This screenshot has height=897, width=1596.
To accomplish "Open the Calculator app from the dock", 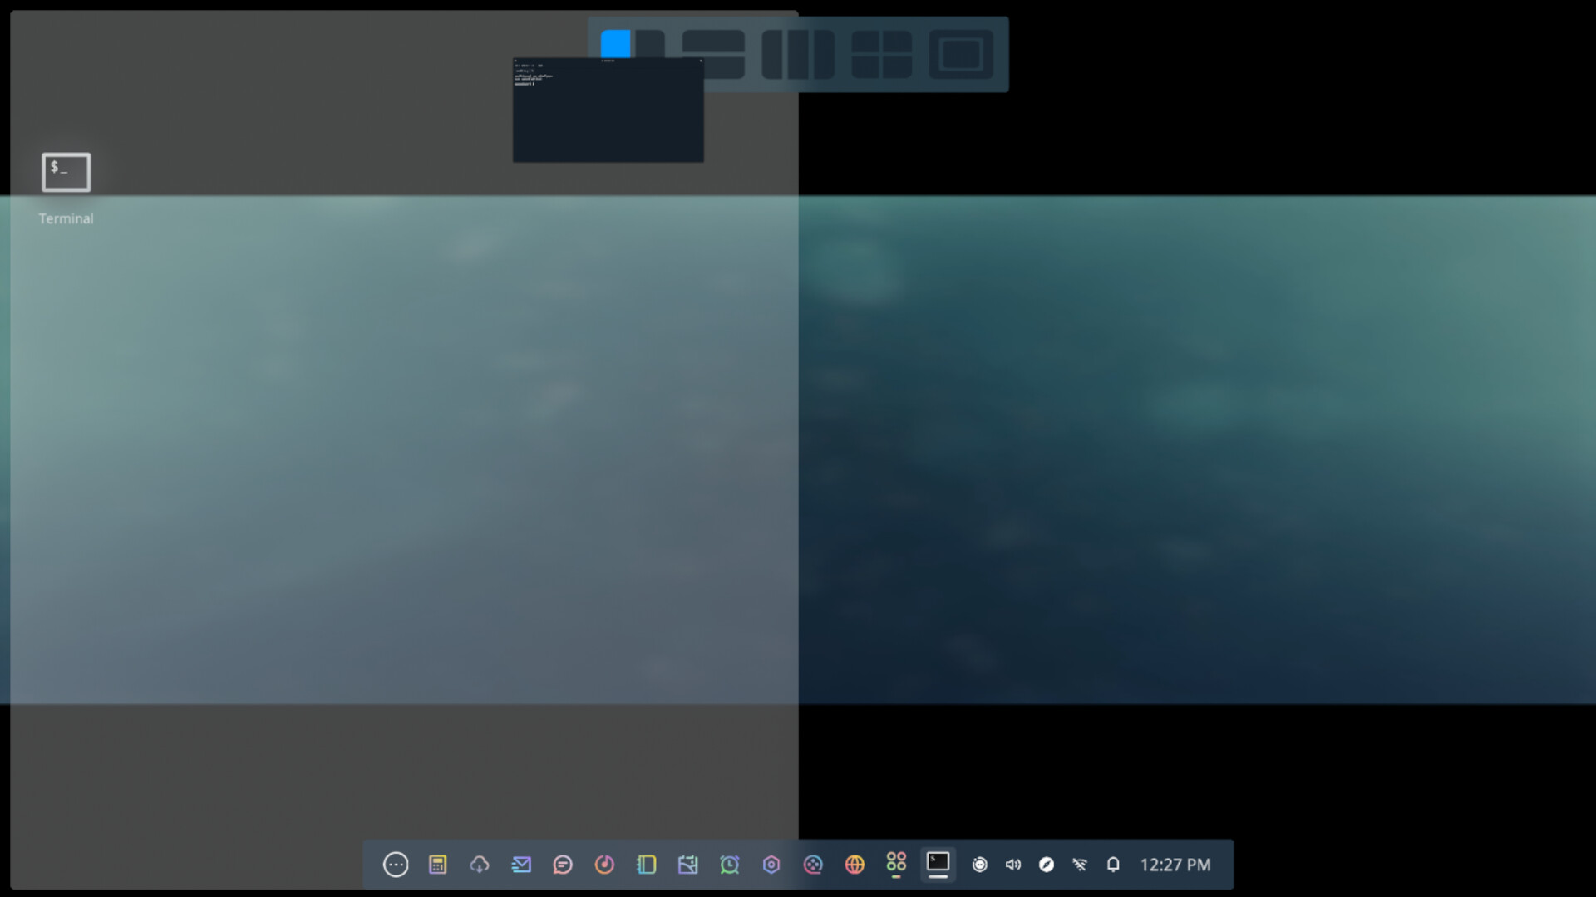I will coord(438,864).
